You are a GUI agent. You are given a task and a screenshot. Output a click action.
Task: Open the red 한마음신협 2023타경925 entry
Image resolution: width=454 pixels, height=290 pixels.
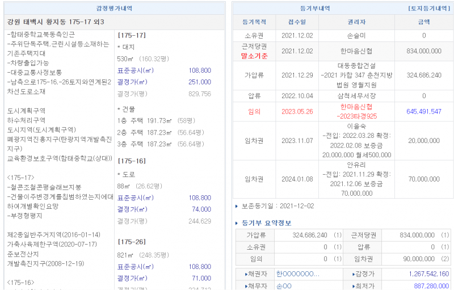click(x=356, y=111)
